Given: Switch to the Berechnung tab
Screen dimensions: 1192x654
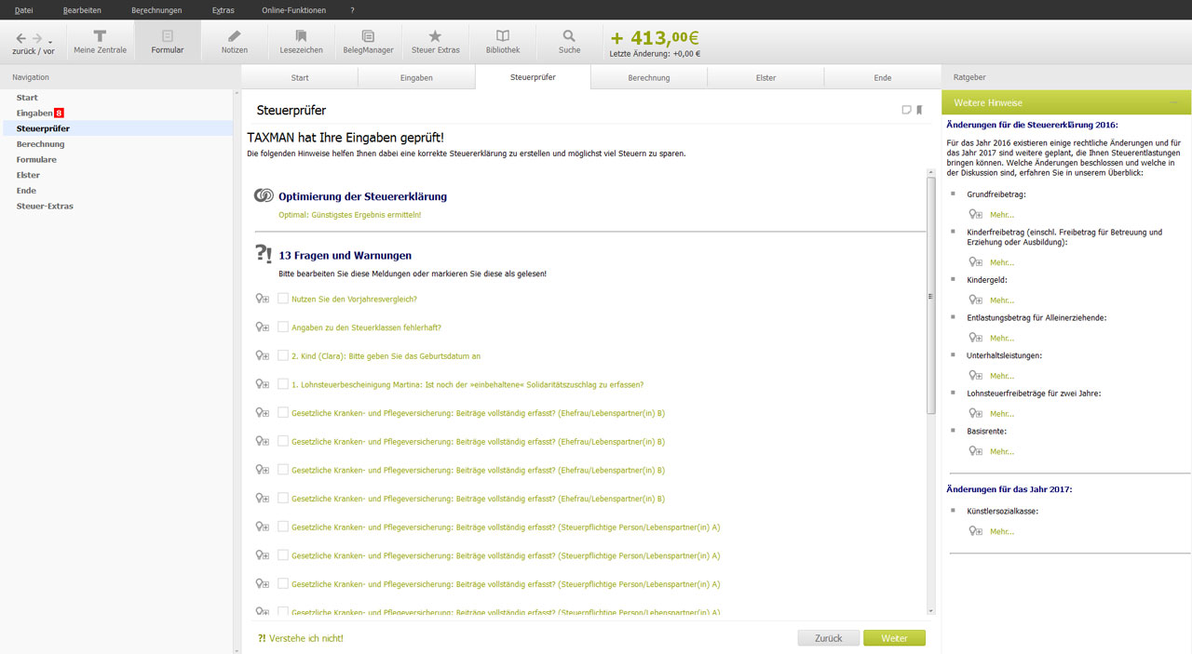Looking at the screenshot, I should 649,78.
